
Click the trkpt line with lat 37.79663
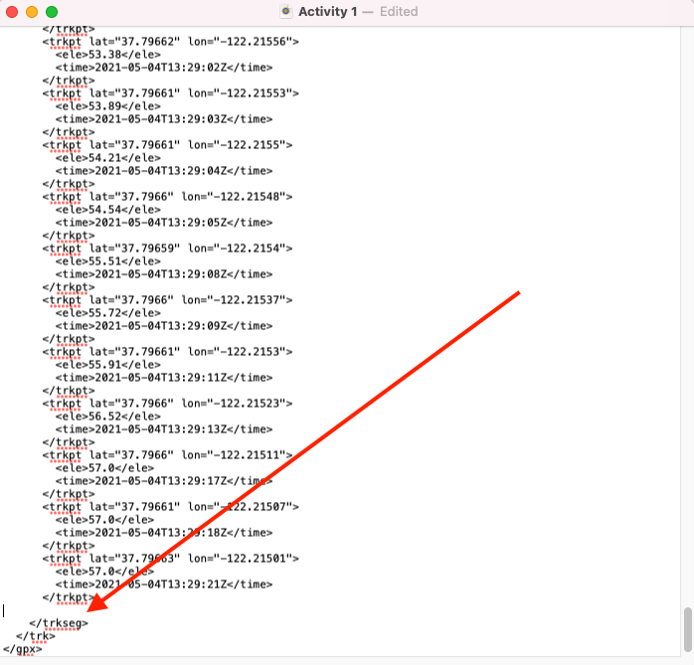pyautogui.click(x=170, y=559)
